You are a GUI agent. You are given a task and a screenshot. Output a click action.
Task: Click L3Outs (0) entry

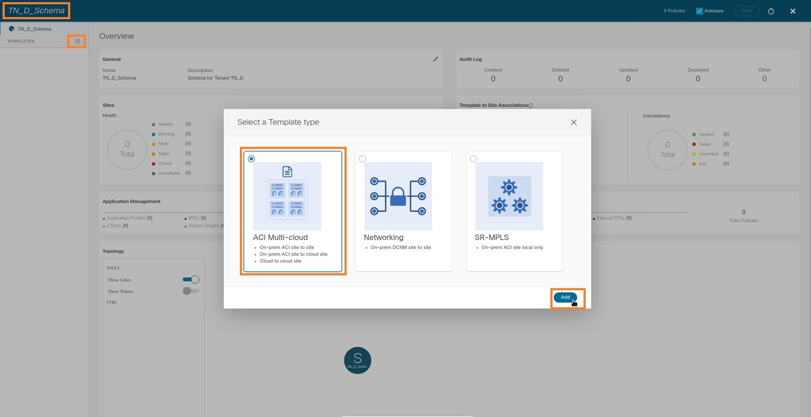click(x=115, y=225)
